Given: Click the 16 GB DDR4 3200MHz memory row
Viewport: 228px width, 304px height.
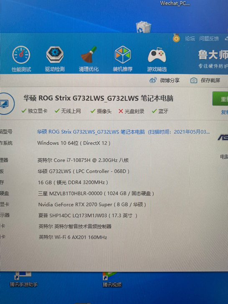Looking at the screenshot, I should click(73, 182).
